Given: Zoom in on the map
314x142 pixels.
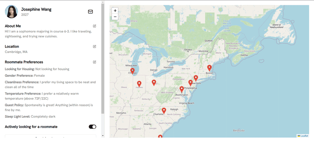Looking at the screenshot, I should point(115,11).
